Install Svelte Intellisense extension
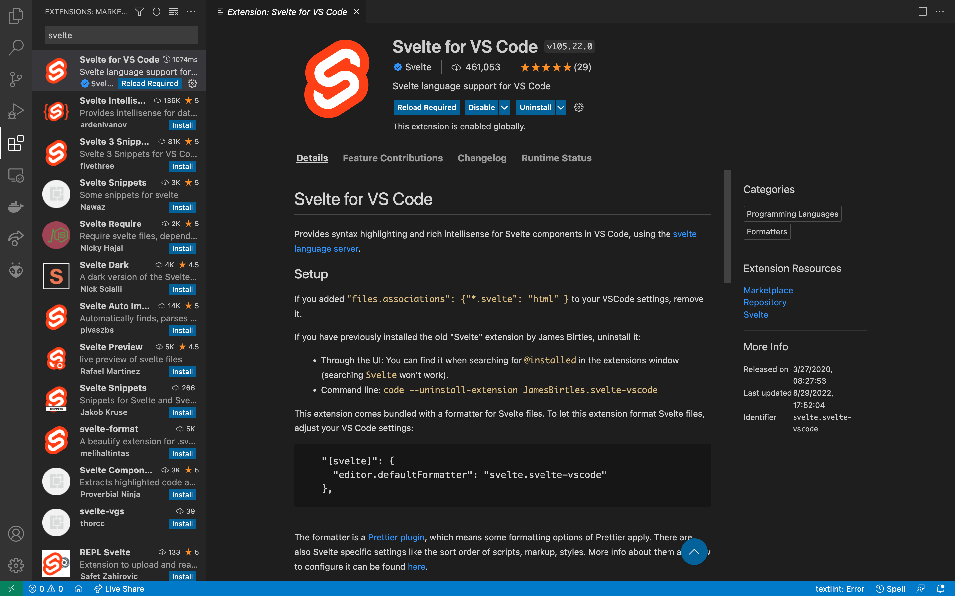Image resolution: width=955 pixels, height=596 pixels. [x=182, y=125]
